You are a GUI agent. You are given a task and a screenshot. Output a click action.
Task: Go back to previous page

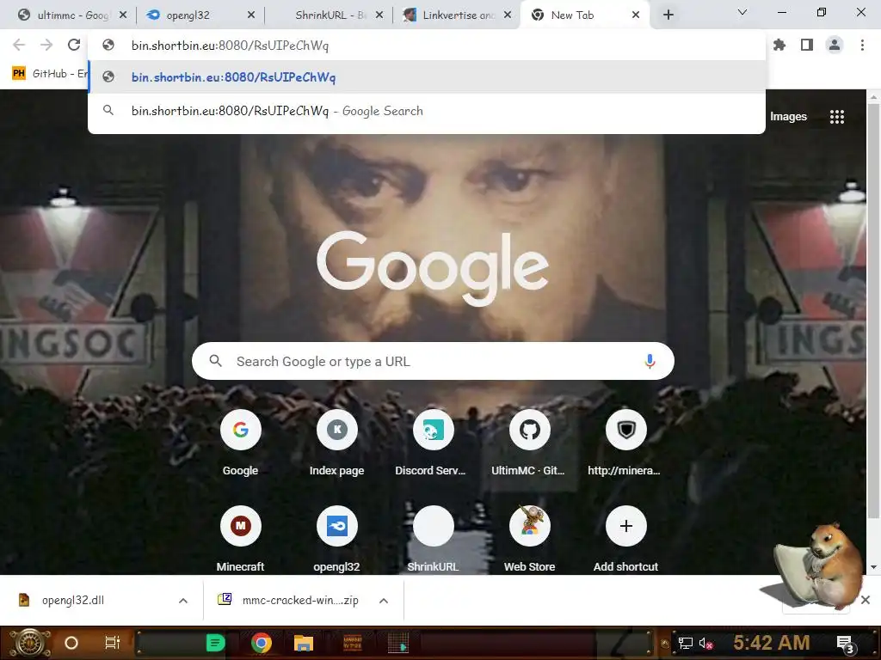click(19, 45)
